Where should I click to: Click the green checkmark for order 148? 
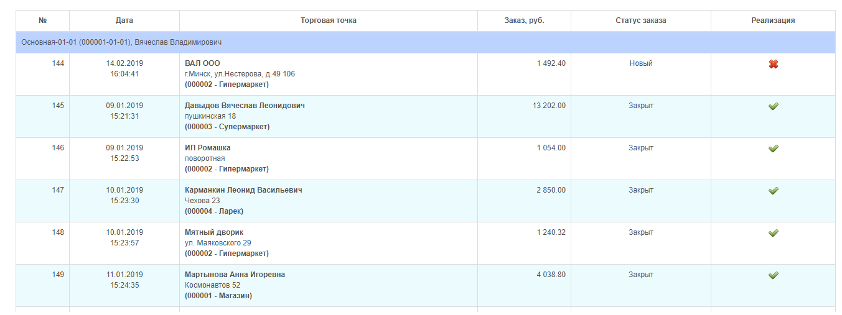[x=773, y=233]
